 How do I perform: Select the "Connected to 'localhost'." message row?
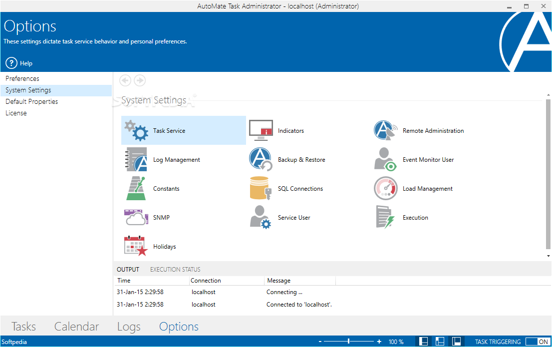333,305
